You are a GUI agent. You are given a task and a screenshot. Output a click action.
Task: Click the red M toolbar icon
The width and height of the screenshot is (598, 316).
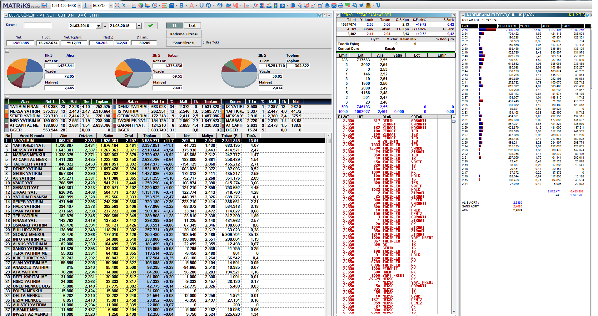tap(236, 5)
